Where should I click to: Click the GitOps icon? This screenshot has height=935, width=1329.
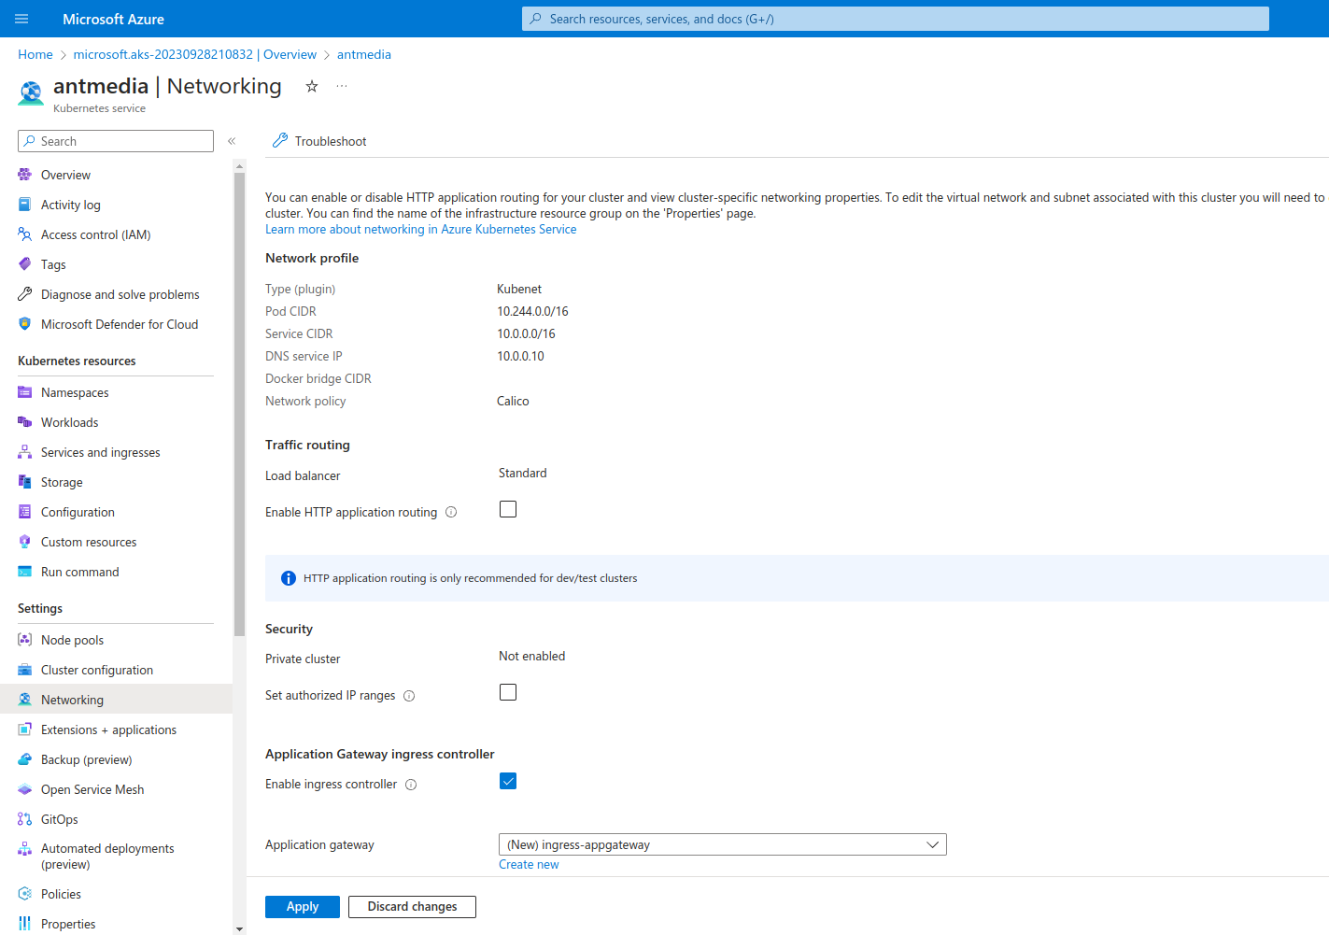25,819
